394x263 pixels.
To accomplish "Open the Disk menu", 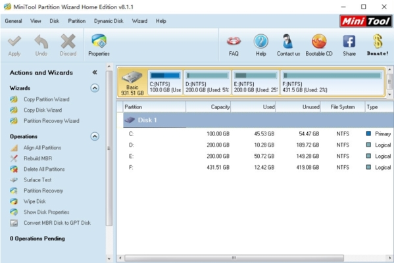I will point(55,21).
